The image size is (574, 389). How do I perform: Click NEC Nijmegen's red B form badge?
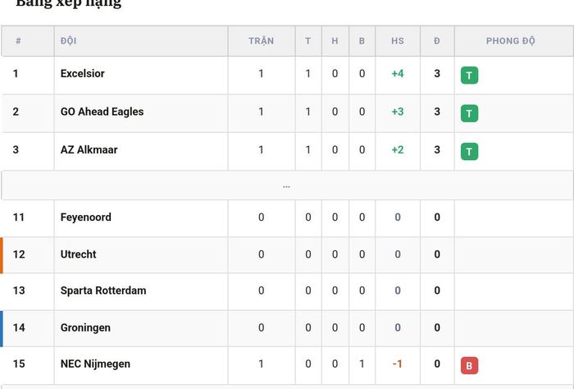click(469, 365)
